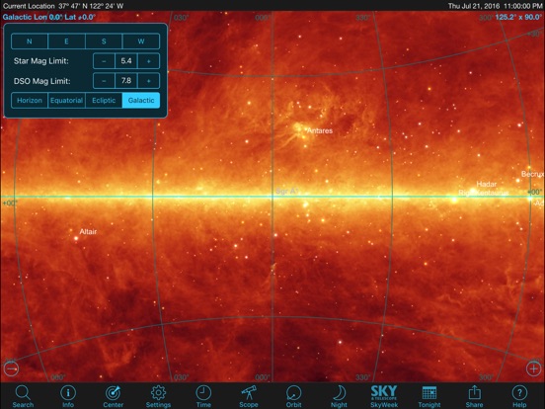Open the Search magnifier icon
The image size is (545, 409).
tap(23, 393)
